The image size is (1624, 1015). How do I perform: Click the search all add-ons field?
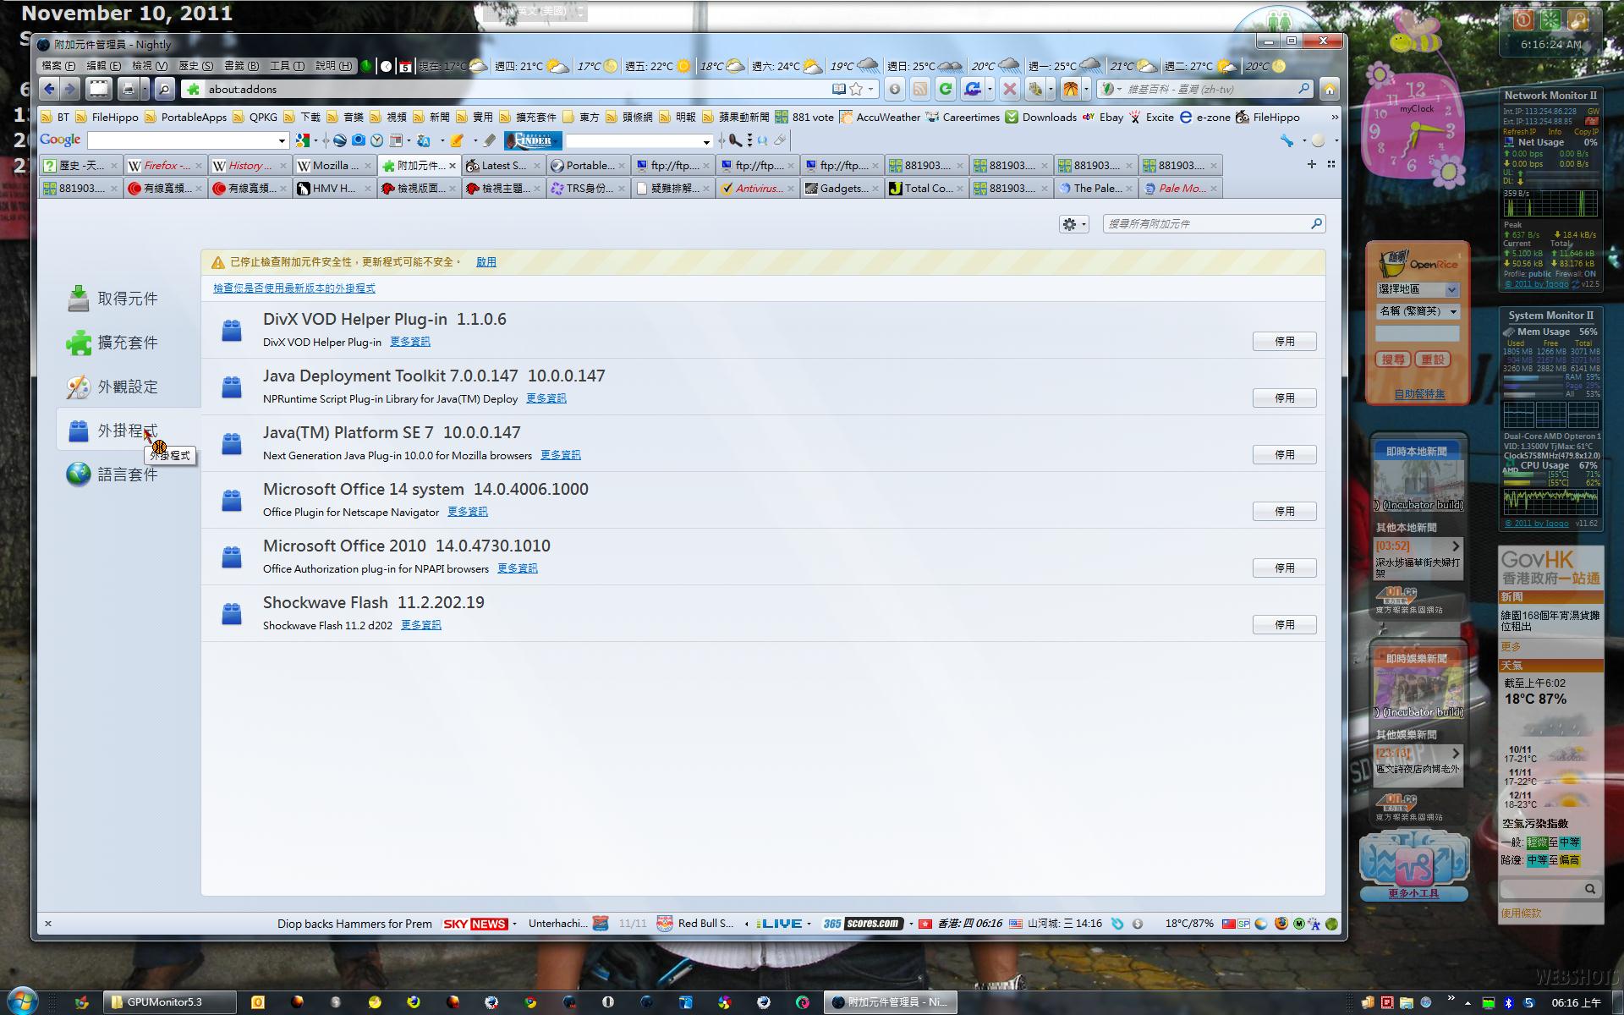1205,224
